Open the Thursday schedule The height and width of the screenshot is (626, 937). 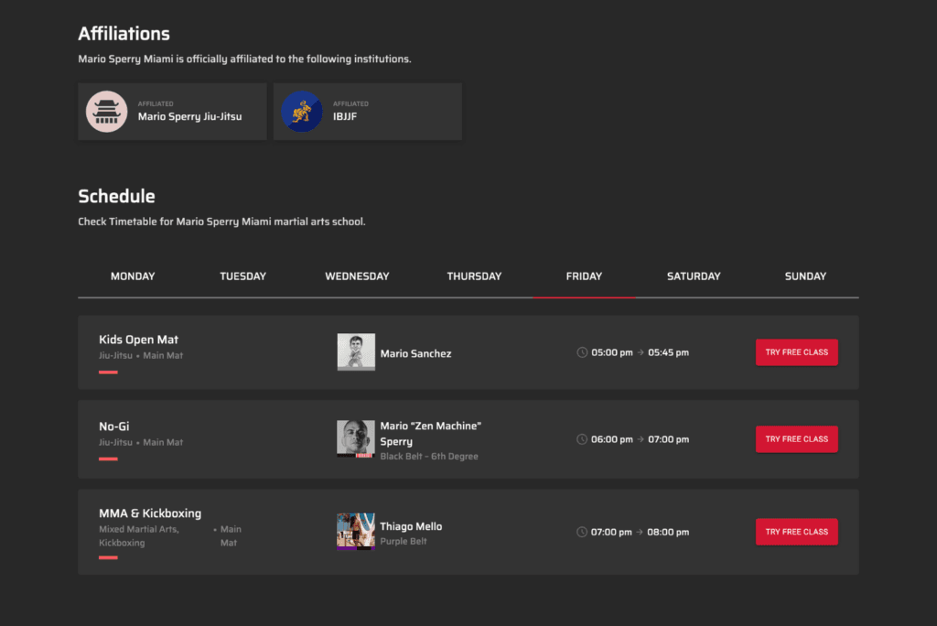(x=474, y=275)
